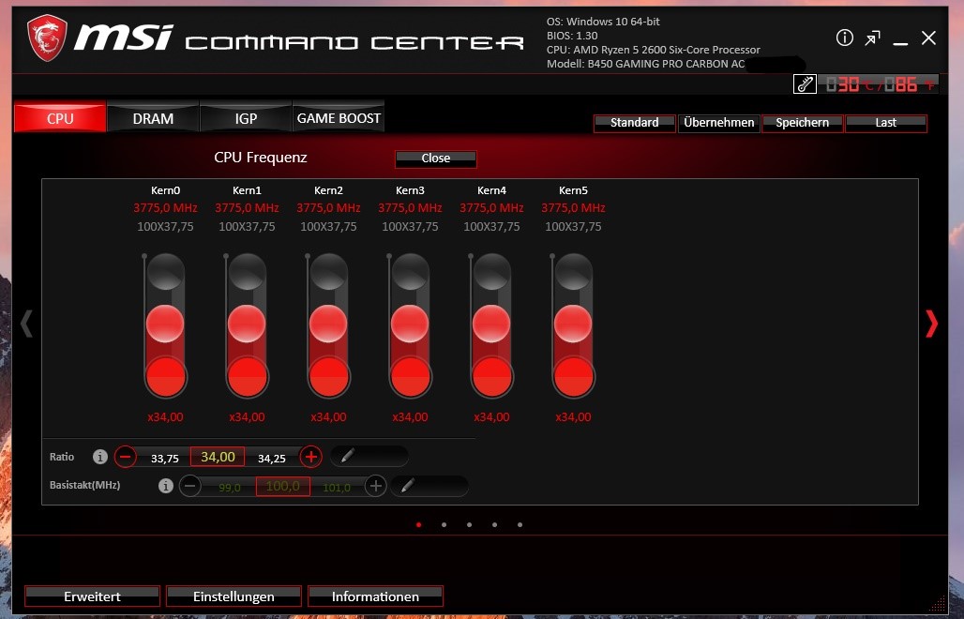Click the thermometer temperature icon
This screenshot has width=964, height=619.
click(805, 84)
